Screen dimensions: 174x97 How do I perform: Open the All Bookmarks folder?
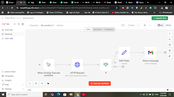click(x=166, y=12)
